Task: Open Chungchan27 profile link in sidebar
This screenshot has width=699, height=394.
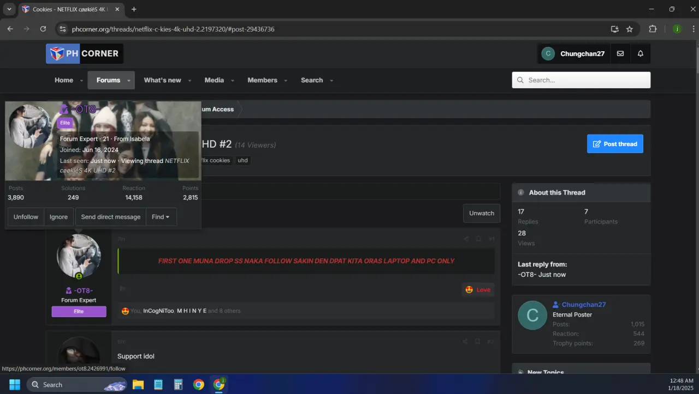Action: coord(584,305)
